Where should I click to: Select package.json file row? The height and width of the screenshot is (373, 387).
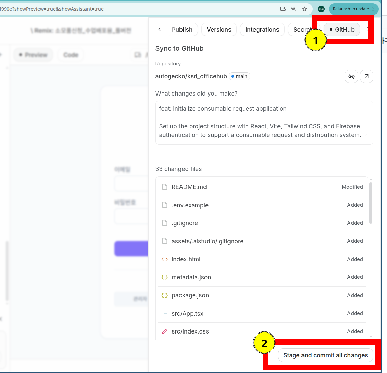click(262, 295)
